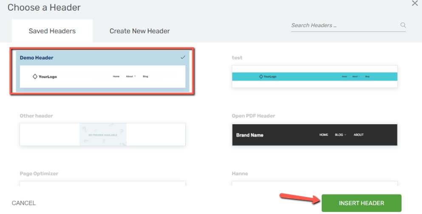Screen dimensions: 422x214
Task: Click the green INSERT HEADER button
Action: coord(362,203)
